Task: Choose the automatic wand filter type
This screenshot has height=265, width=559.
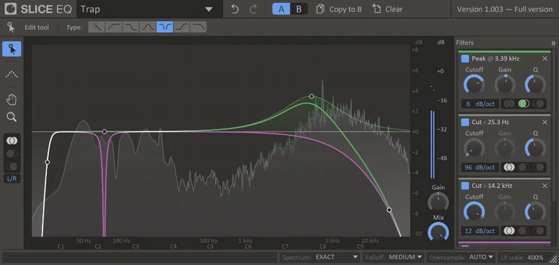Action: click(96, 27)
